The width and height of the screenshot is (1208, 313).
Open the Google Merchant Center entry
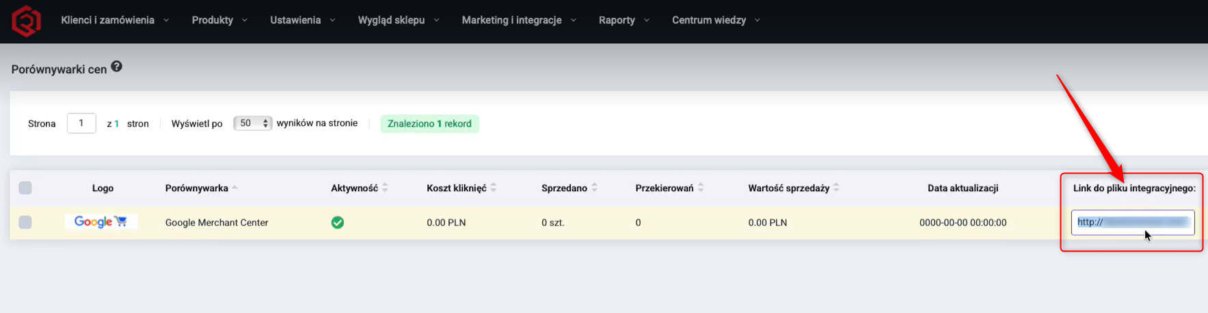[x=217, y=223]
